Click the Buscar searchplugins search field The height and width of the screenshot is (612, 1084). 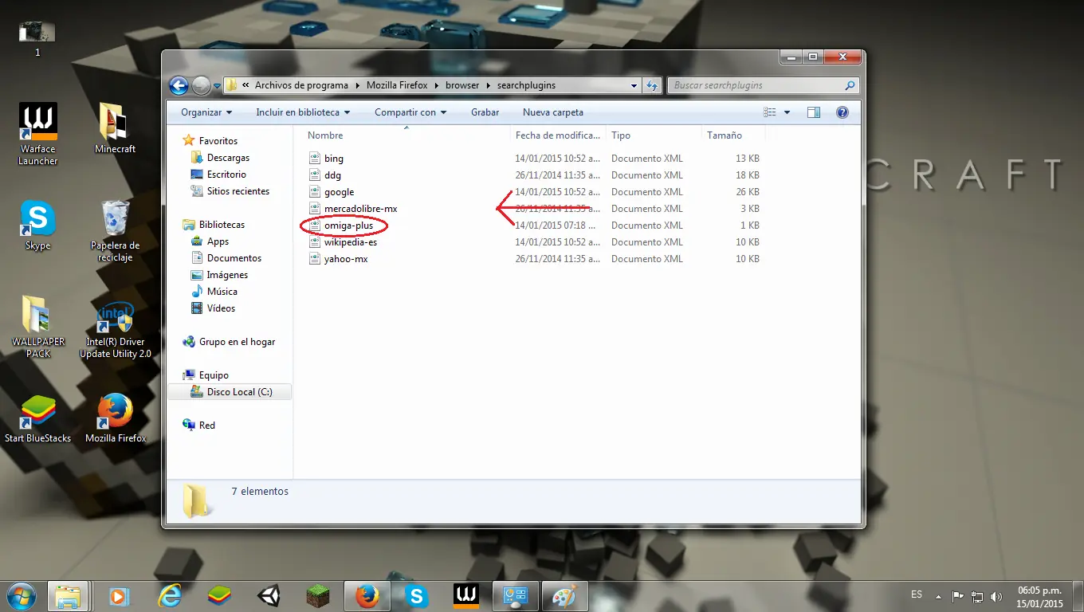pyautogui.click(x=756, y=85)
